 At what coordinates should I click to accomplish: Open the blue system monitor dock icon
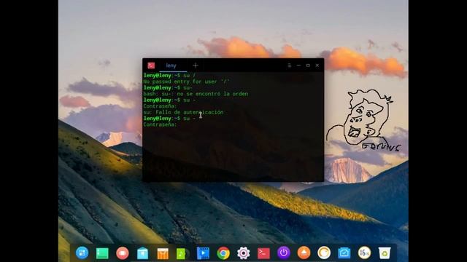pos(344,253)
